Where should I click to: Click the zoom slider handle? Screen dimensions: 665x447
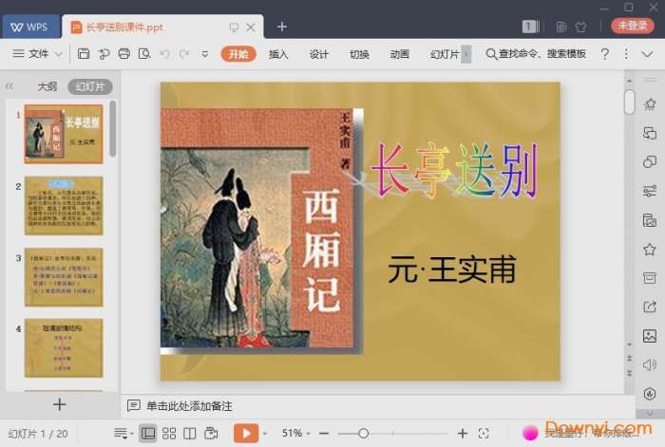363,433
